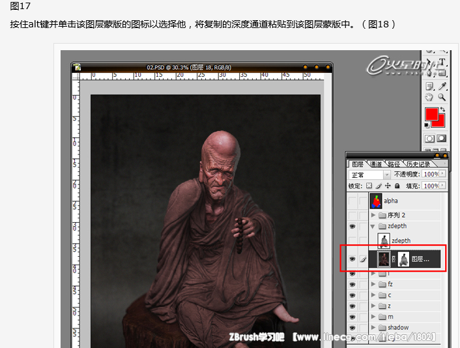
Task: Expand the fz layer group
Action: click(x=373, y=284)
